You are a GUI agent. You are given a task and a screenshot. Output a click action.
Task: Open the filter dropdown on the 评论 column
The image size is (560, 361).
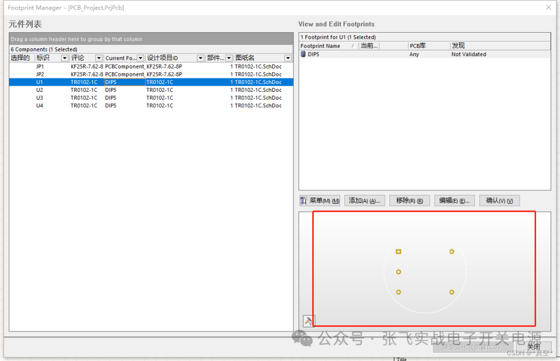[x=99, y=58]
